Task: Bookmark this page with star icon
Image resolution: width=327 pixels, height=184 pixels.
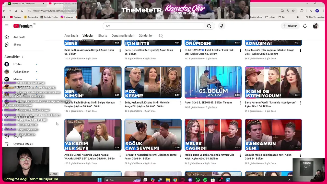Action: (293, 11)
